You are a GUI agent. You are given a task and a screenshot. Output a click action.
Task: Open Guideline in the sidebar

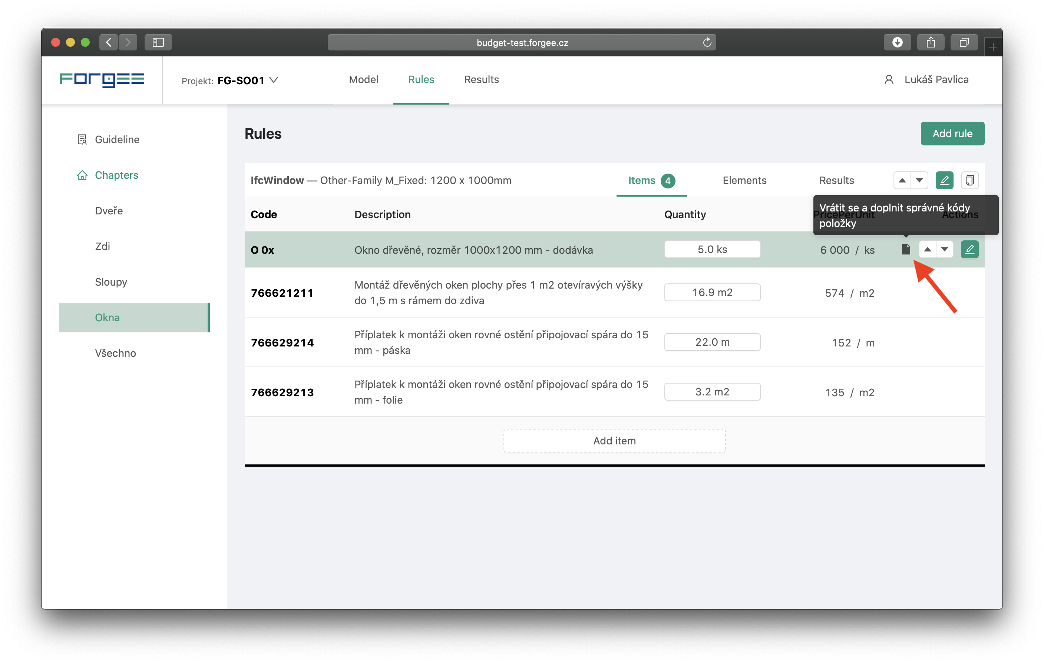(117, 139)
